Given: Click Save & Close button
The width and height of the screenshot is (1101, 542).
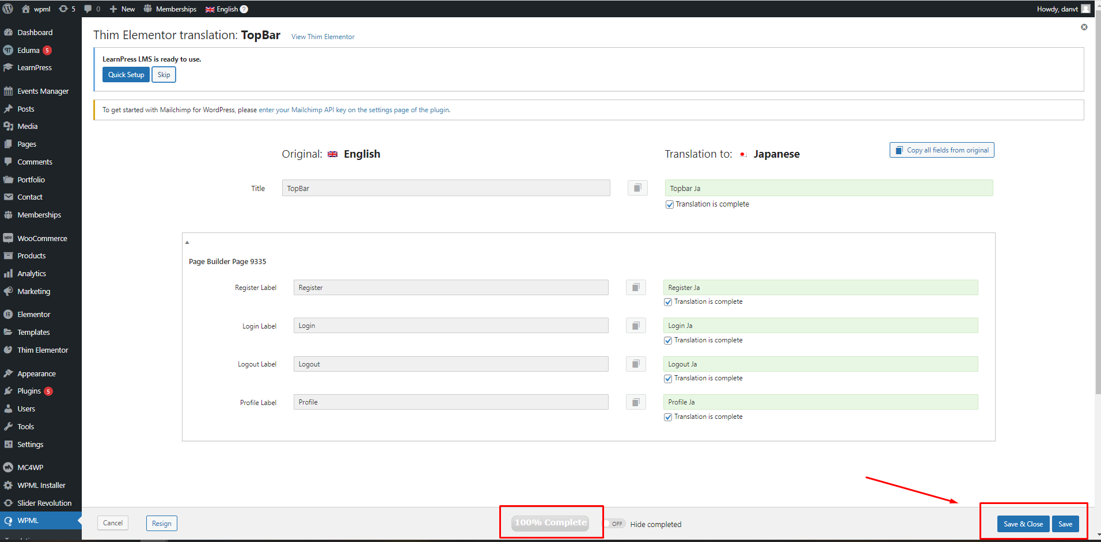Looking at the screenshot, I should [x=1023, y=524].
